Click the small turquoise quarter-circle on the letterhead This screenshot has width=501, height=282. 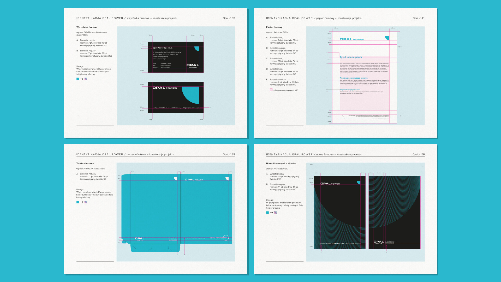tap(387, 38)
